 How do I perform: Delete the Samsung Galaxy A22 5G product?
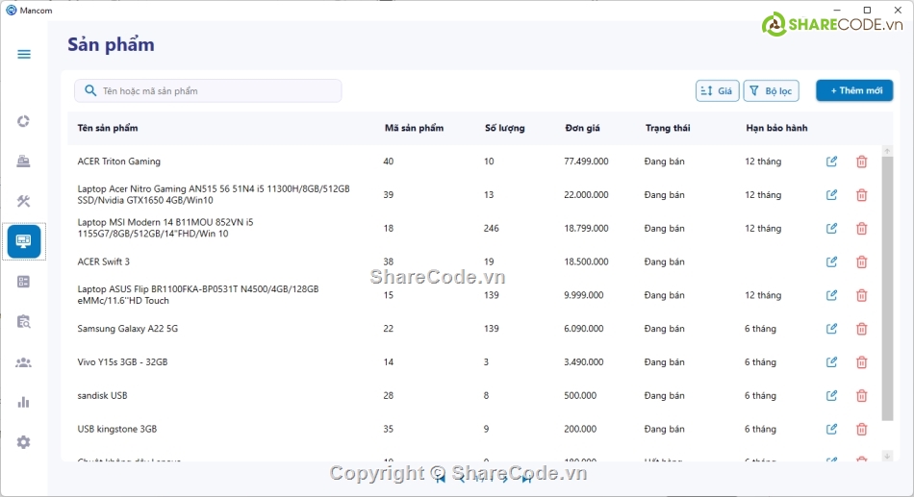[861, 329]
